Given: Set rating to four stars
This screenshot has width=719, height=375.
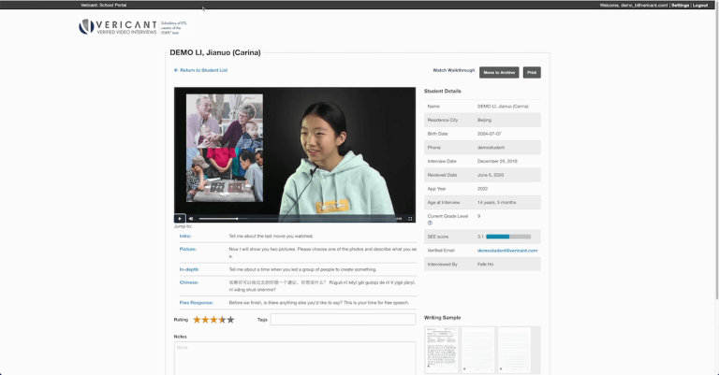Looking at the screenshot, I should (x=222, y=320).
